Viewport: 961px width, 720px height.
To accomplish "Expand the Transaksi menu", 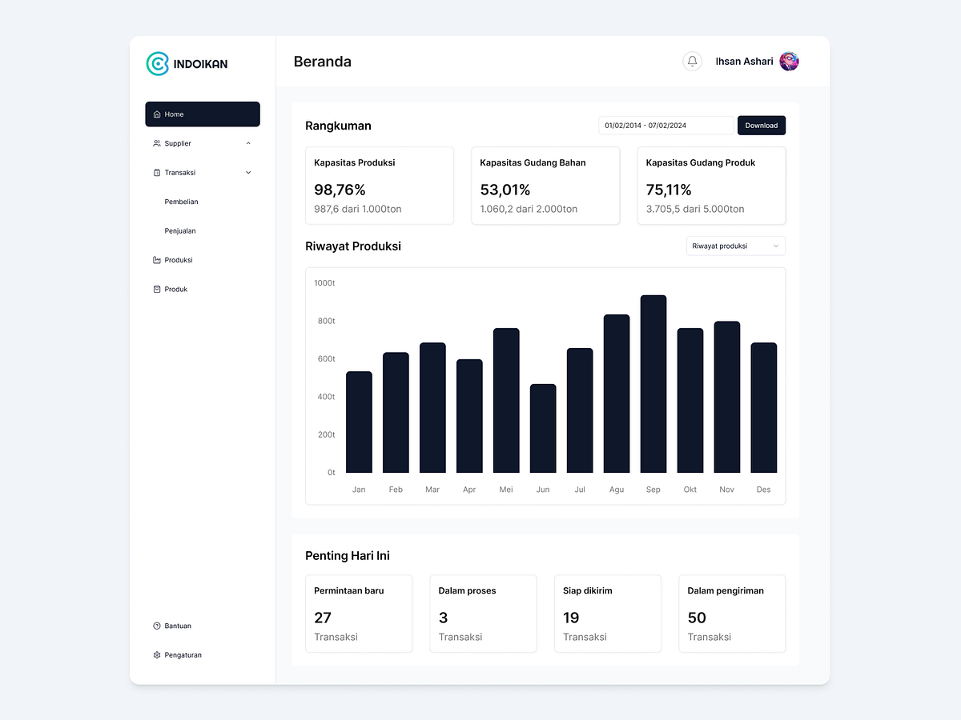I will [x=249, y=172].
